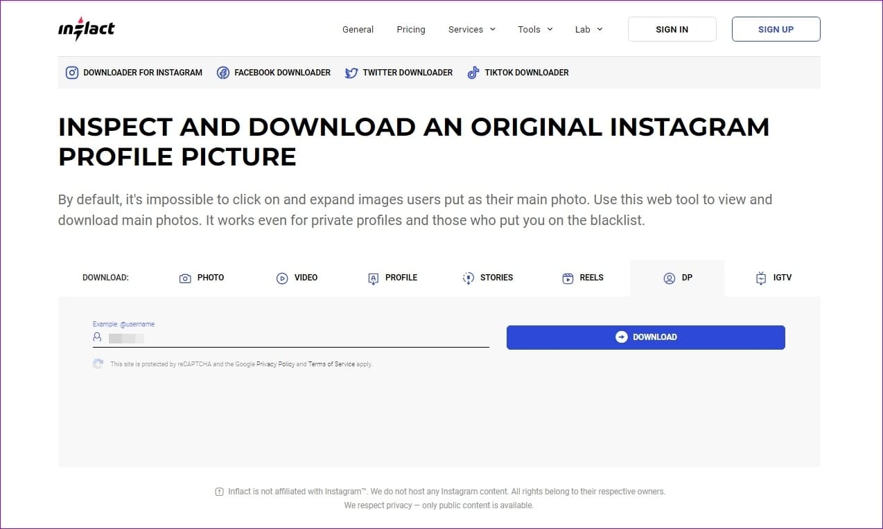Image resolution: width=883 pixels, height=529 pixels.
Task: Click the info icon beside Inflact disclaimer
Action: point(220,492)
